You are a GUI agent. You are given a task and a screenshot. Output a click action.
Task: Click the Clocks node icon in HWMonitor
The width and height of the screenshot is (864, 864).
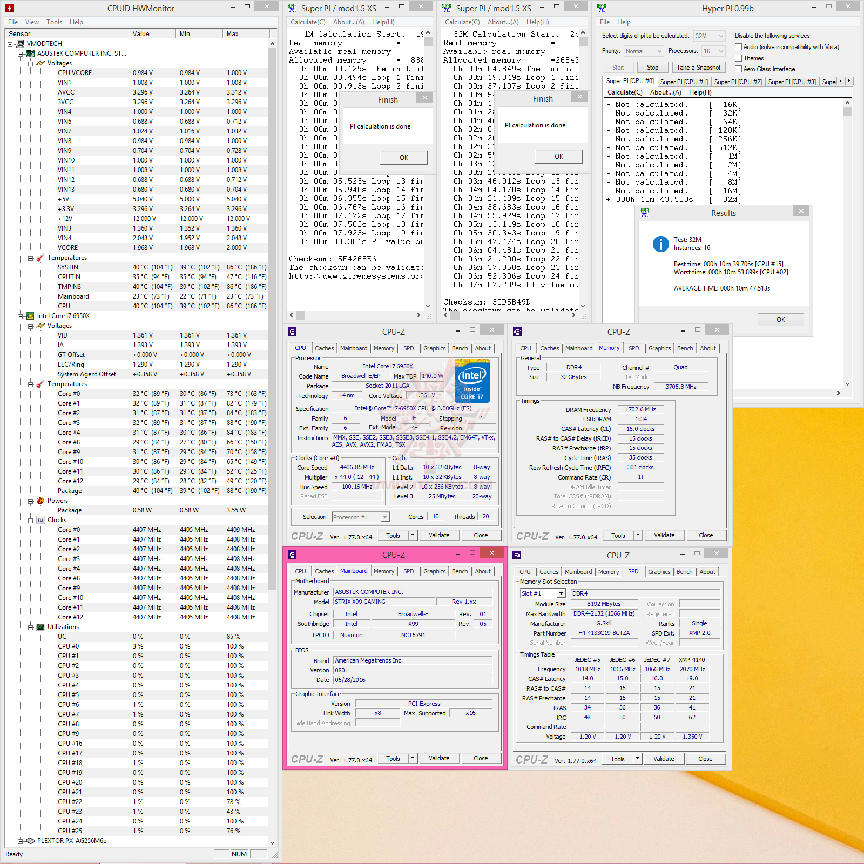[x=40, y=520]
